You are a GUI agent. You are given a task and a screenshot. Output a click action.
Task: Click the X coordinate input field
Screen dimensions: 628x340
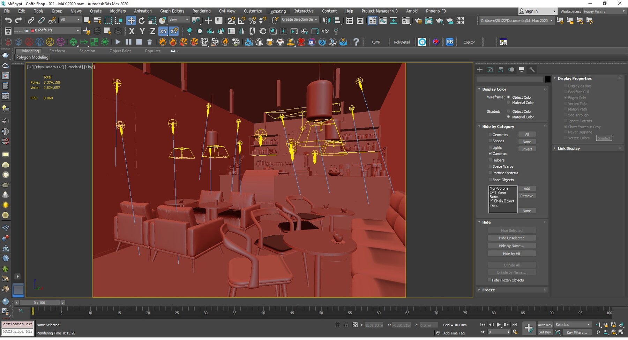373,325
